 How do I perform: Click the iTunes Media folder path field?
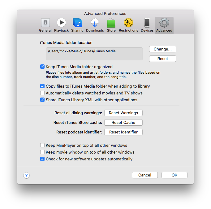click(94, 54)
